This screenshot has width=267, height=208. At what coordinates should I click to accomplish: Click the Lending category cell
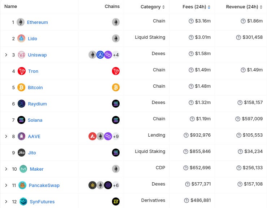pyautogui.click(x=156, y=135)
